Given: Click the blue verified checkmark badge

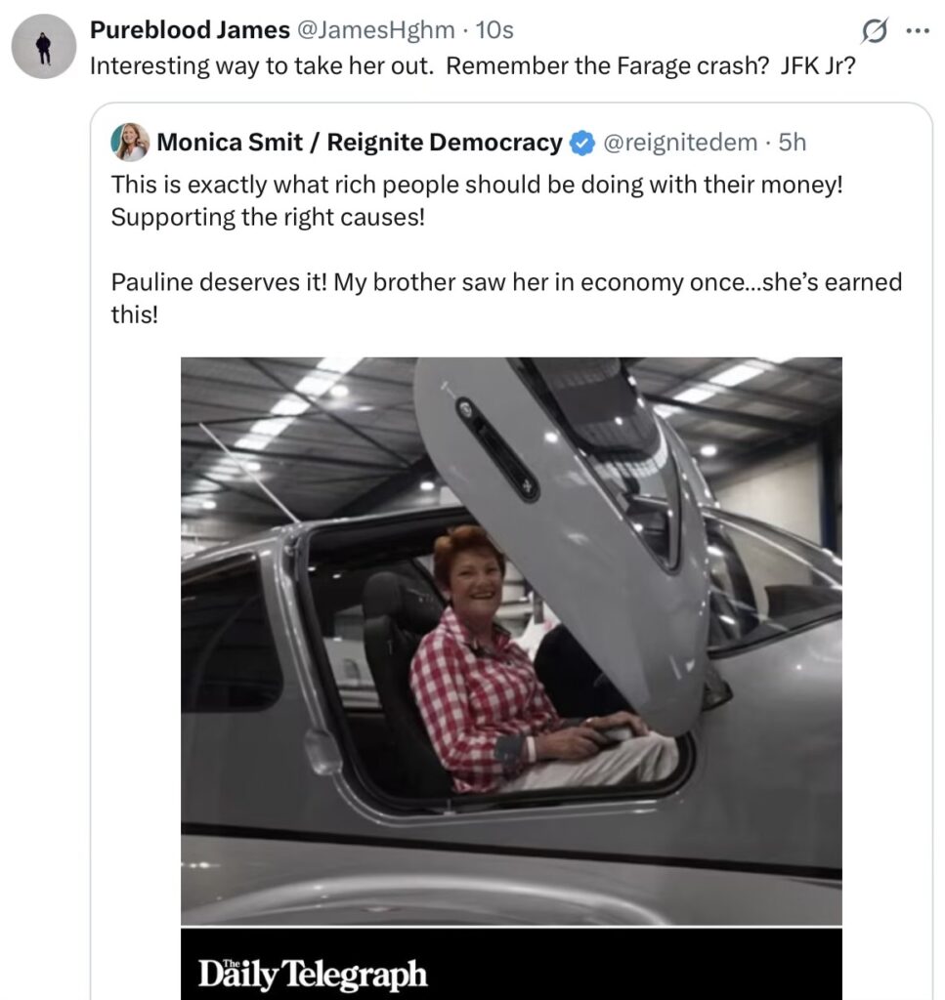Looking at the screenshot, I should pos(582,144).
